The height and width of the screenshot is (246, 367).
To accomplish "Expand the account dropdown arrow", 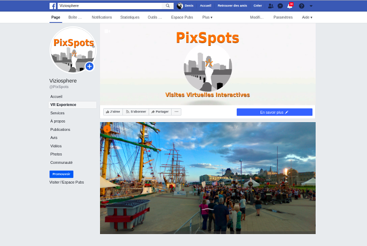I will coord(311,6).
